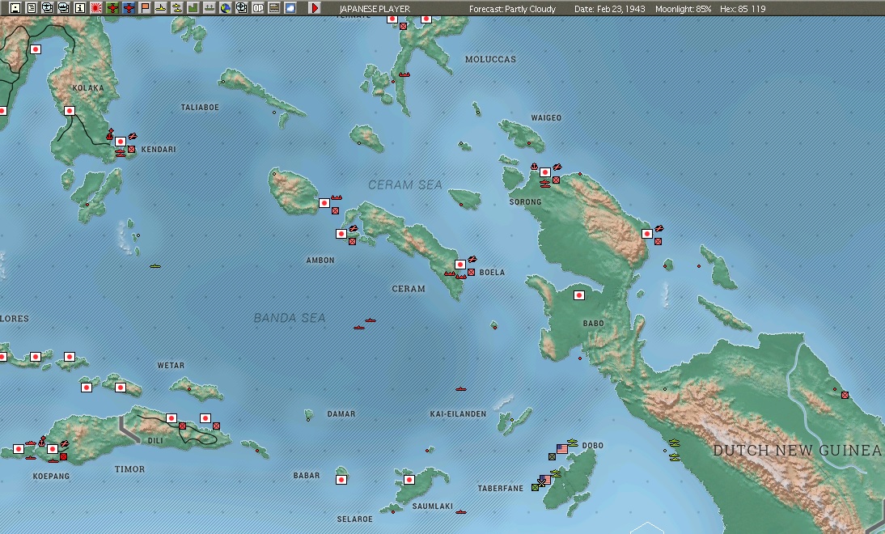
Task: Select the Japanese flag base at Ambon
Action: tap(341, 234)
